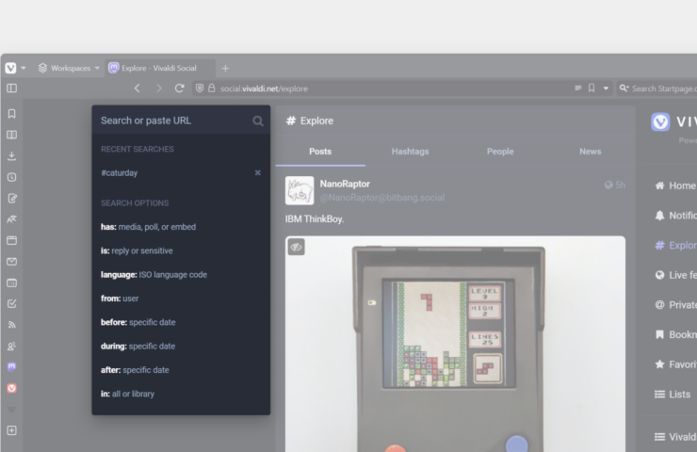
Task: Select the Explore - Vivaldi Social tab
Action: (x=160, y=68)
